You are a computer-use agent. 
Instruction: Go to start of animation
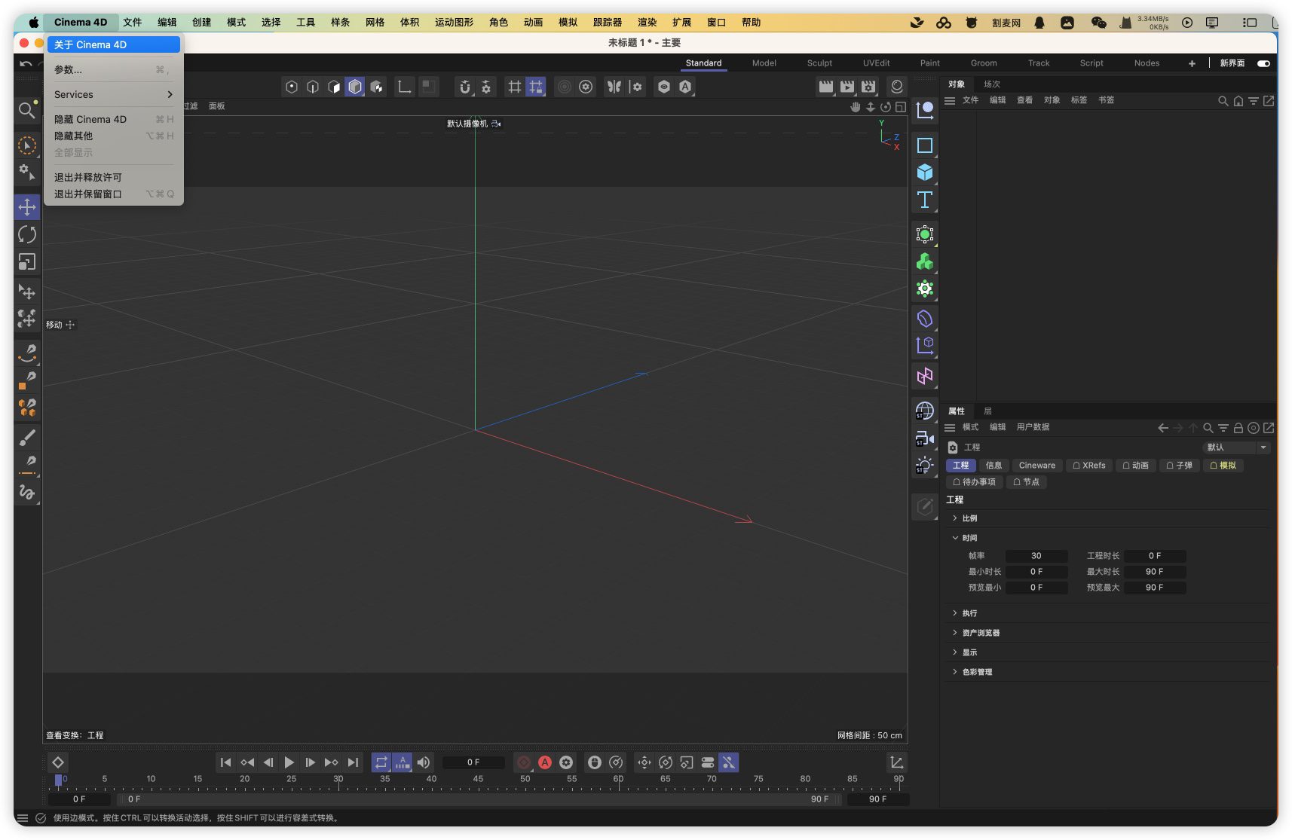click(225, 762)
